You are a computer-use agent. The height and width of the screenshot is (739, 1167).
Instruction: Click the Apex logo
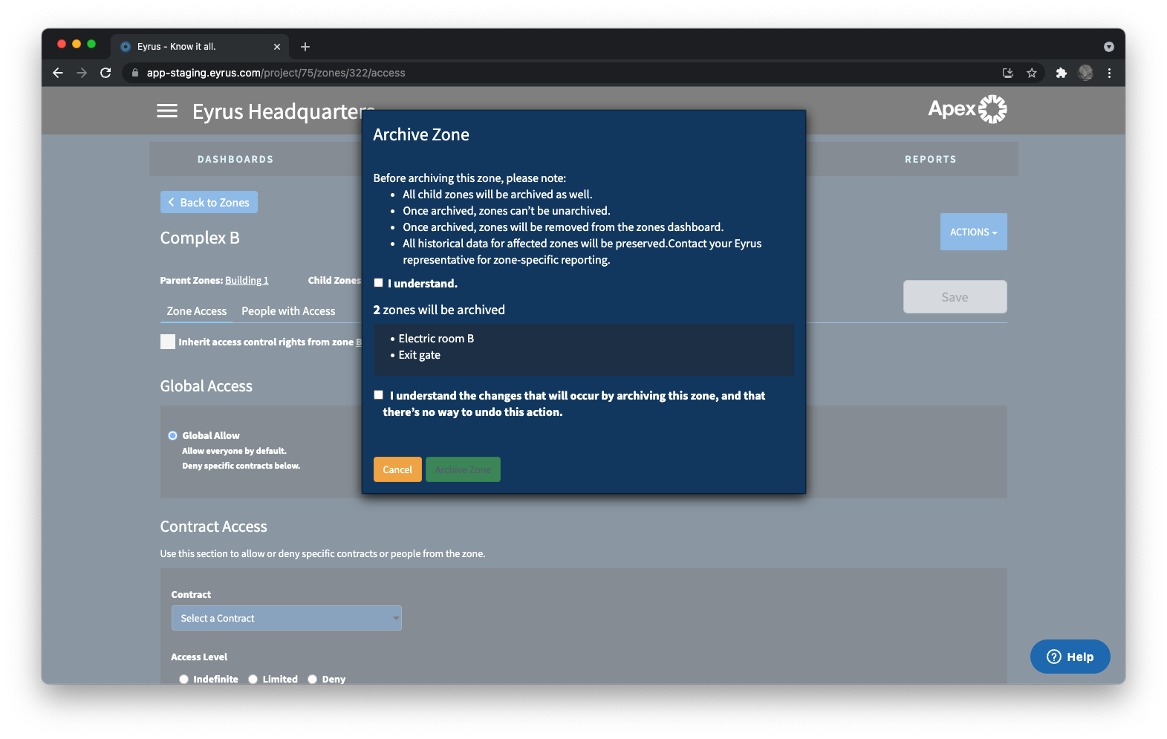(967, 109)
